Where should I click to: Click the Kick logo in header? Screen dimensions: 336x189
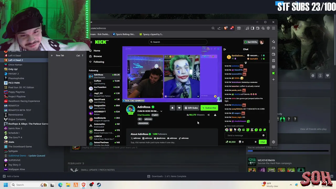click(101, 42)
